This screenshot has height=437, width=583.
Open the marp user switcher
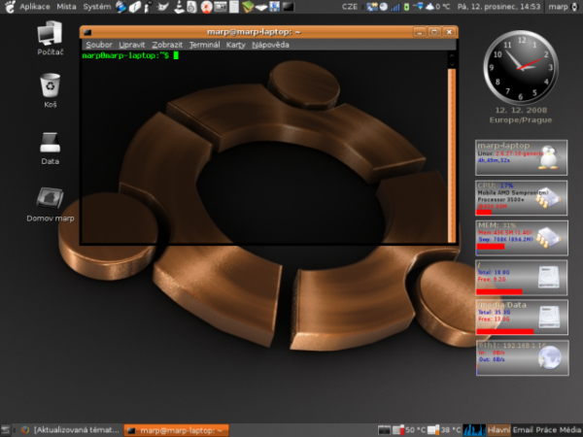tap(558, 7)
